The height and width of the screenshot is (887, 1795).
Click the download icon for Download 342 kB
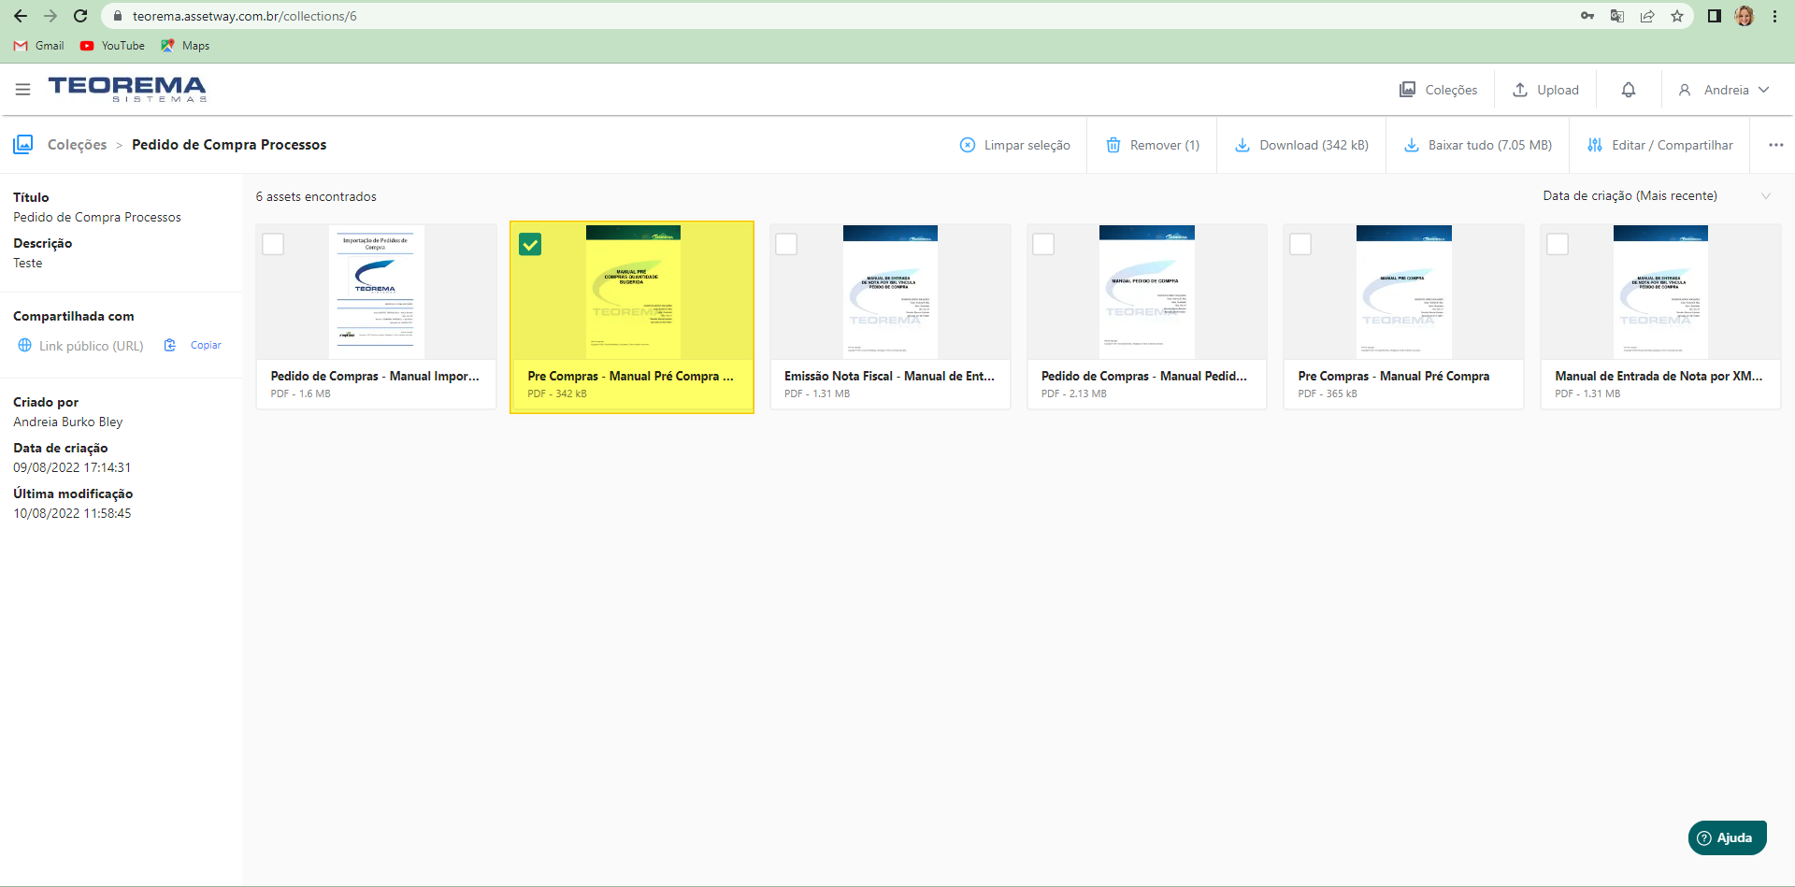[1242, 145]
